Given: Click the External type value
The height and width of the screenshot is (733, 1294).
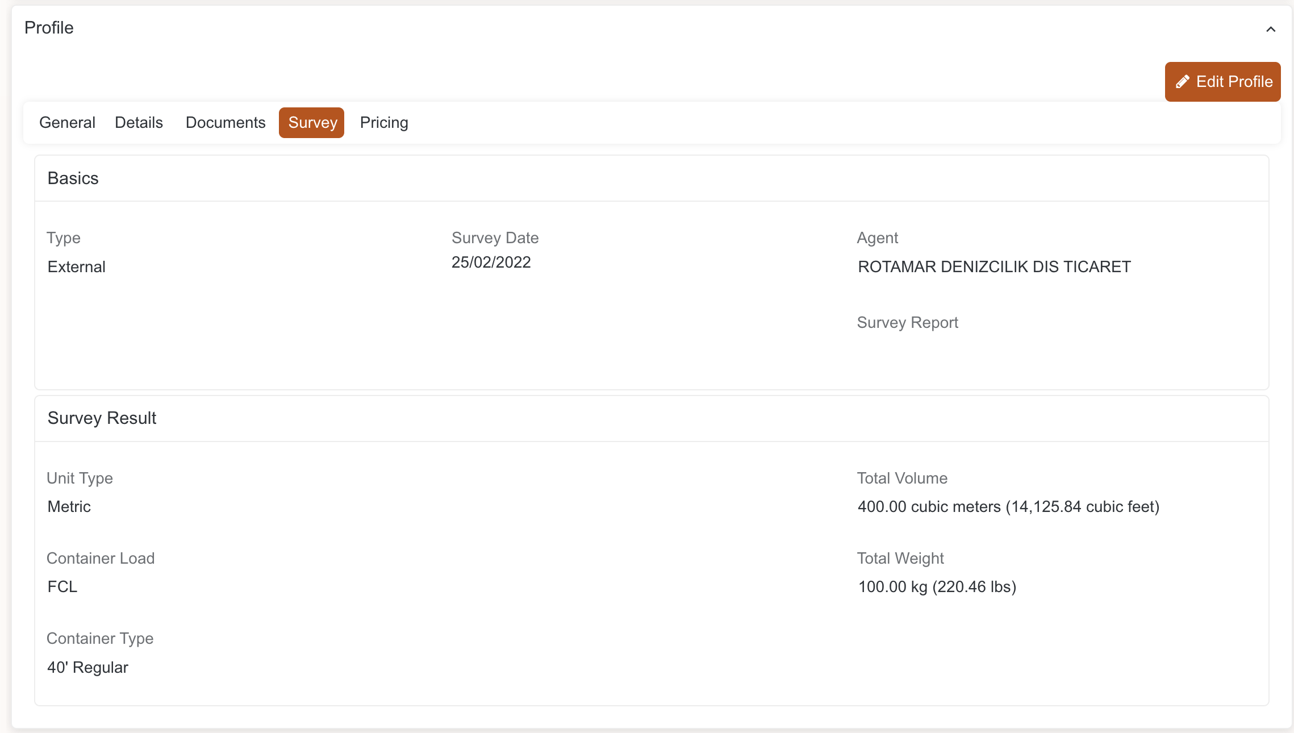Looking at the screenshot, I should pyautogui.click(x=77, y=267).
